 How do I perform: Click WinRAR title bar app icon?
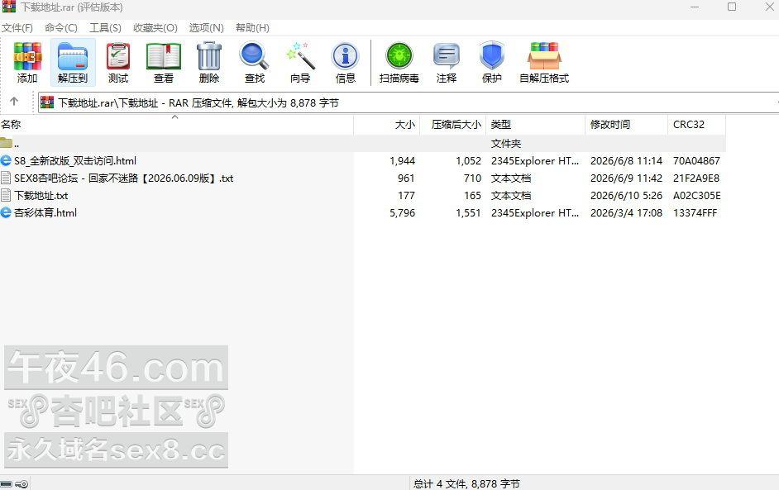tap(9, 7)
